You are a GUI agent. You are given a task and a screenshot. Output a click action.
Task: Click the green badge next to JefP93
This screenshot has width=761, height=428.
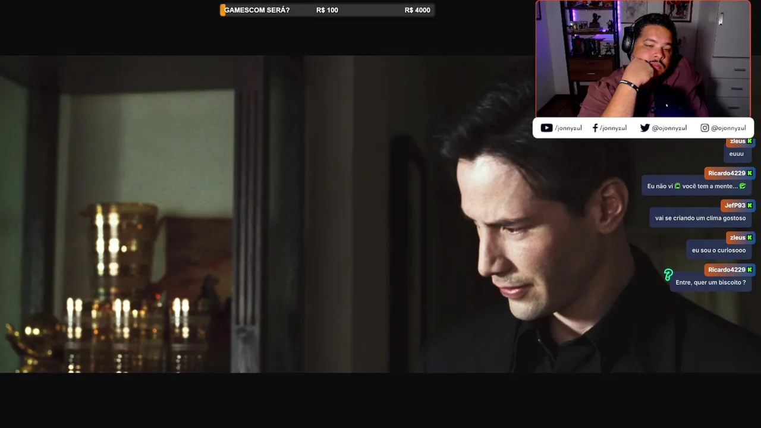pos(750,206)
